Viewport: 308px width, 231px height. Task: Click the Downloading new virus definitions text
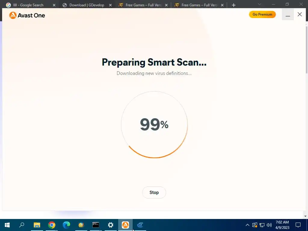pos(154,73)
